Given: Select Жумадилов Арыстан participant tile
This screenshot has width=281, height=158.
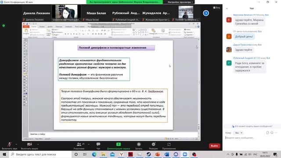Looking at the screenshot, I should coord(156,13).
